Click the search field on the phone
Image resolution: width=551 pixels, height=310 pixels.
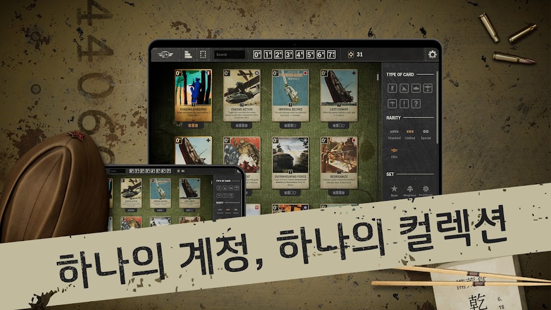[117, 171]
